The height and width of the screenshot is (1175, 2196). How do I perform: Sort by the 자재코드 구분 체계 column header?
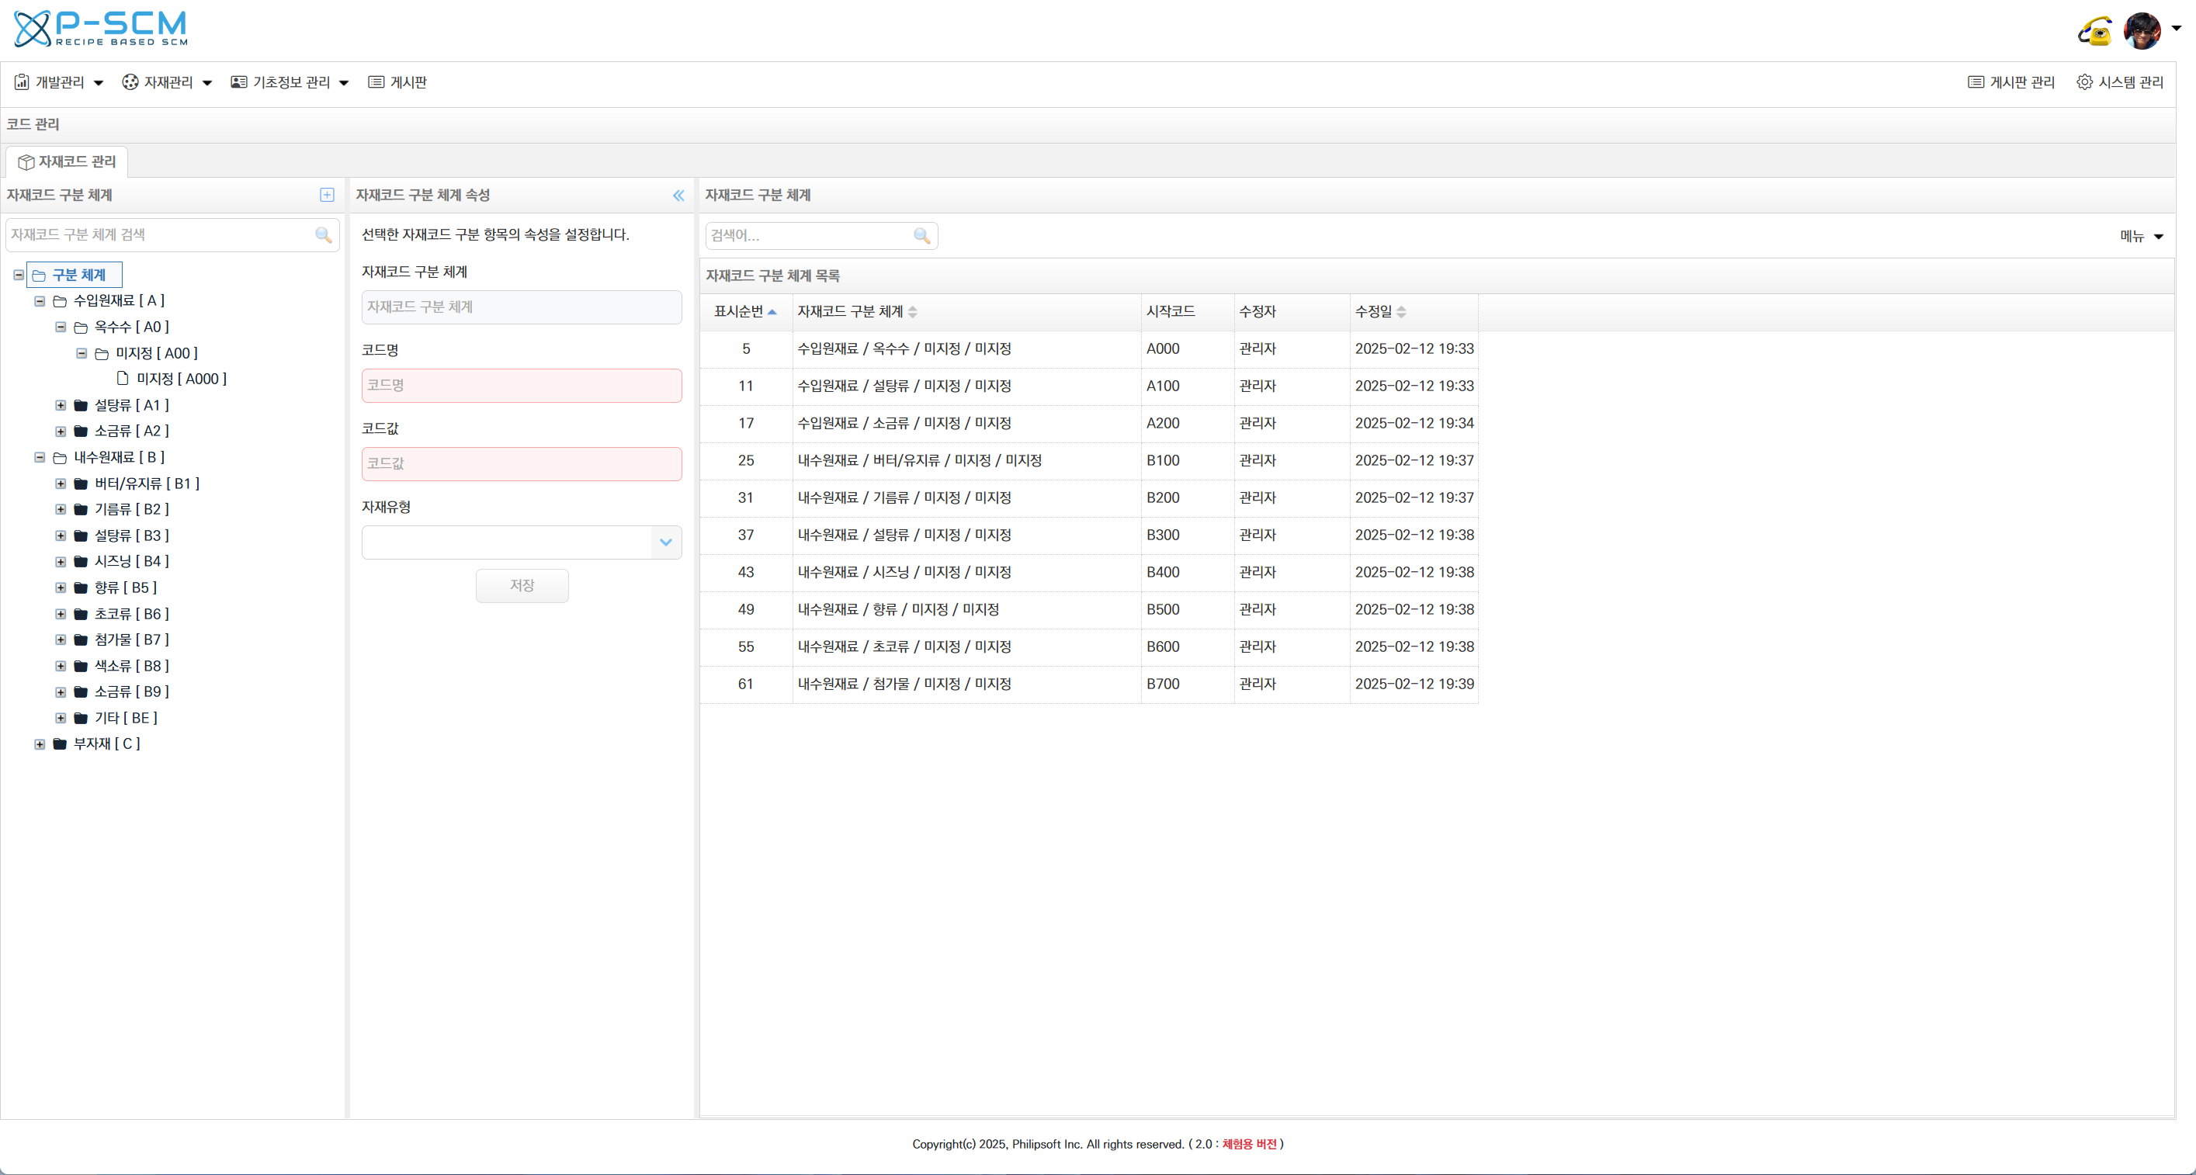pos(966,312)
